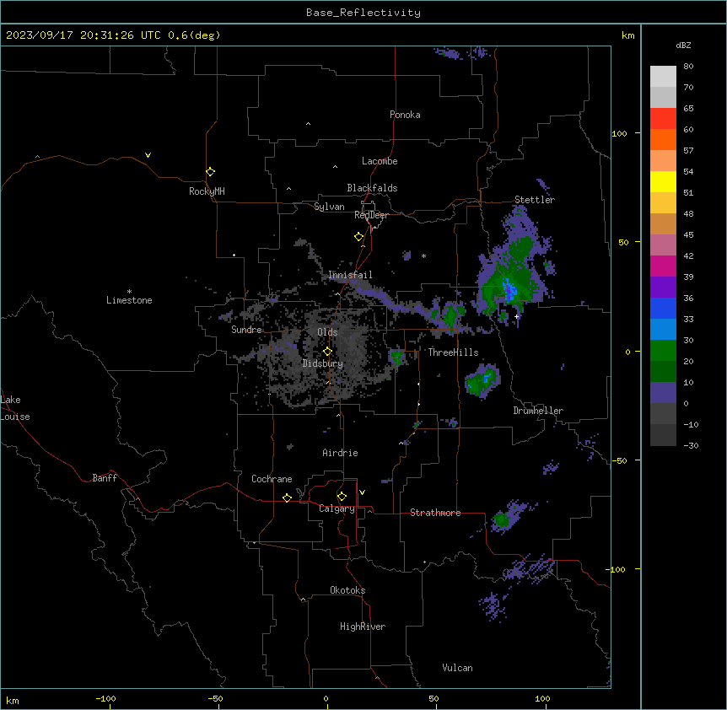Click the Olds town label
The height and width of the screenshot is (710, 727).
(x=327, y=332)
